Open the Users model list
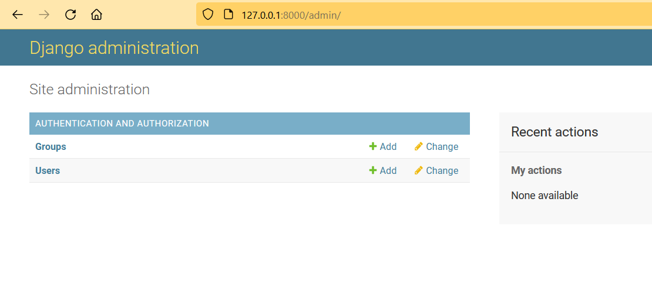The height and width of the screenshot is (284, 652). click(x=48, y=170)
